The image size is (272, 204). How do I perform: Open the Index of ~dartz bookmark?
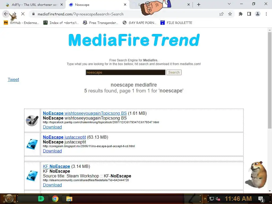[x=61, y=23]
